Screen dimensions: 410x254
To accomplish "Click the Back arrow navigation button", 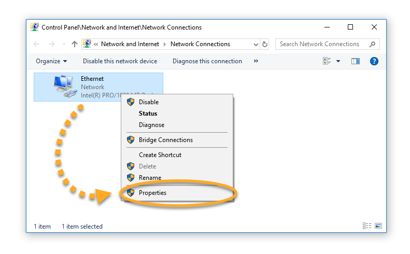I will [x=36, y=45].
